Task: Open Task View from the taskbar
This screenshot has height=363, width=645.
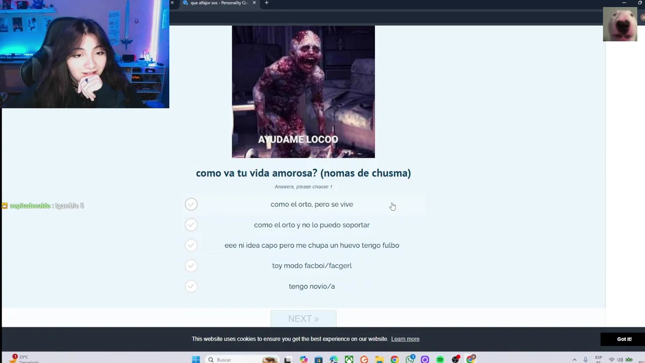Action: (x=288, y=359)
